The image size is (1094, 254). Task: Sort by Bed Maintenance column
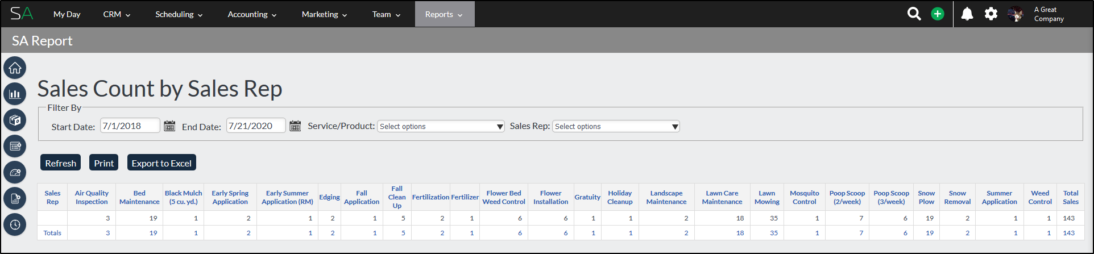click(x=139, y=197)
